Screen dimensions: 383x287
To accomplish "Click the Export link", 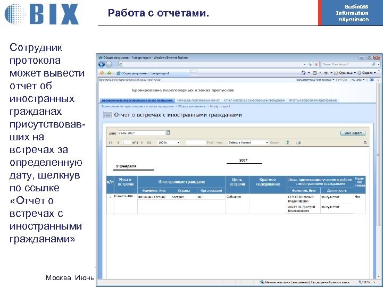I will (x=274, y=142).
